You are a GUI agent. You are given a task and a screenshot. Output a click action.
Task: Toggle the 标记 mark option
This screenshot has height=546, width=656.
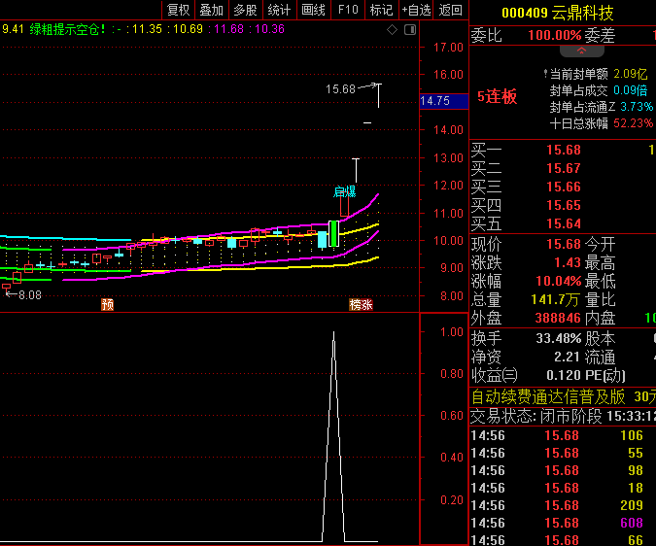381,10
